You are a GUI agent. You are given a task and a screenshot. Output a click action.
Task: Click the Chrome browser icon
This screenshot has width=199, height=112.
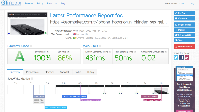[74, 38]
